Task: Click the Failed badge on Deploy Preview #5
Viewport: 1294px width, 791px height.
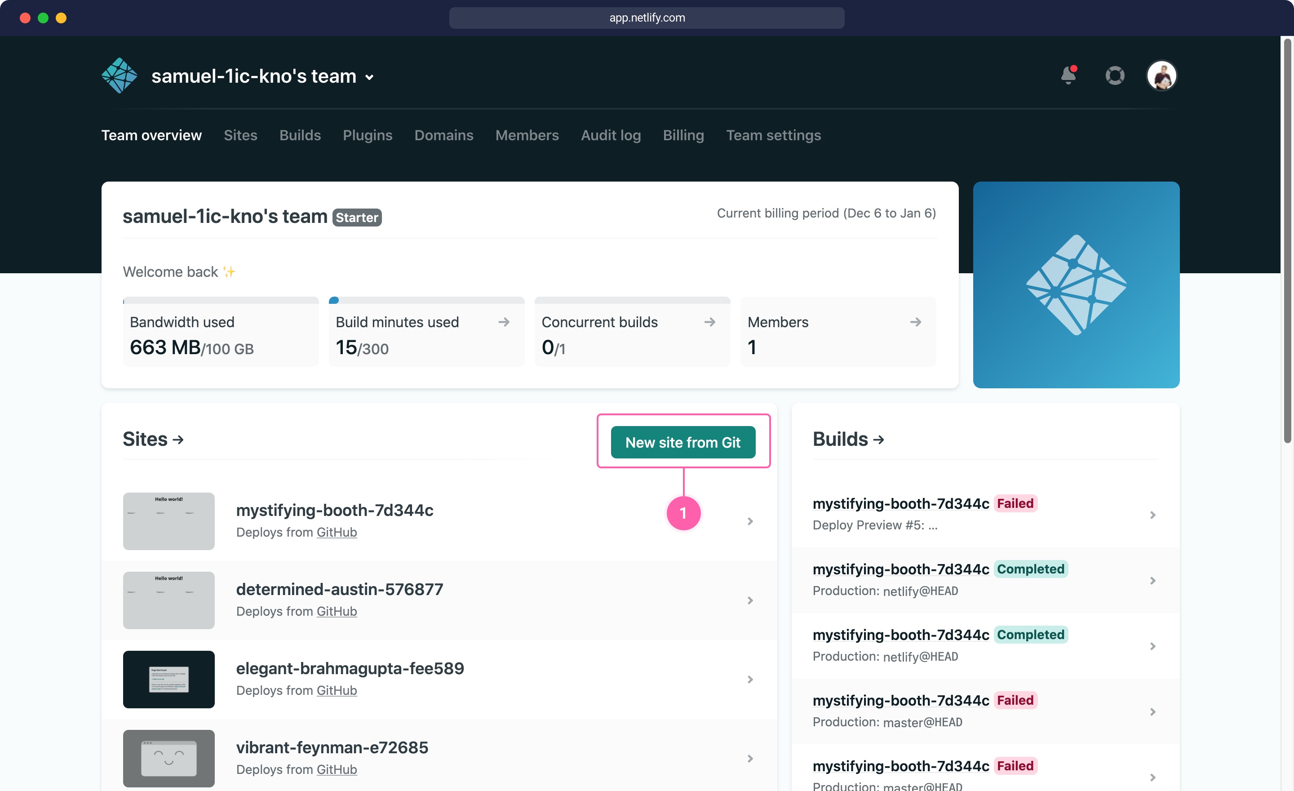Action: coord(1015,503)
